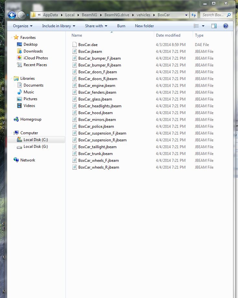Select BoxCar_hood.jbeam file
The width and height of the screenshot is (238, 298).
tap(96, 113)
